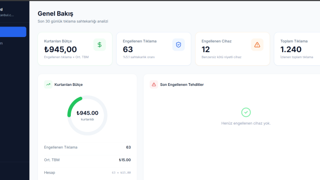Click the 1.240 total clicks value

coord(291,49)
